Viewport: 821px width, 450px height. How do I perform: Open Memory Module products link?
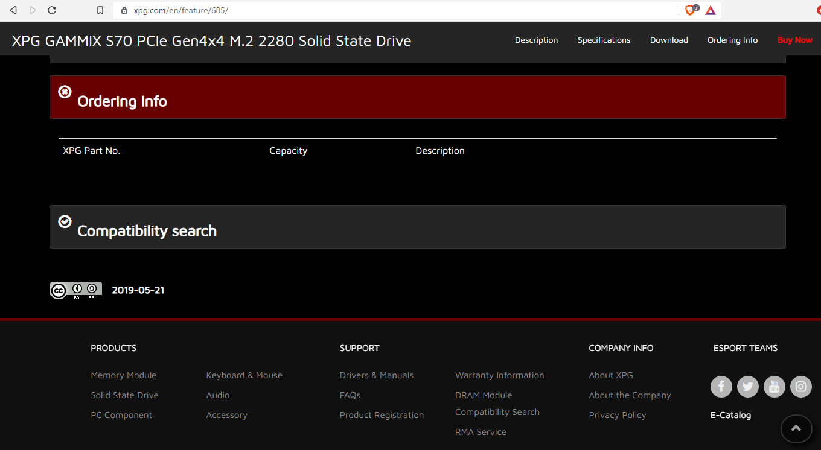(x=124, y=375)
